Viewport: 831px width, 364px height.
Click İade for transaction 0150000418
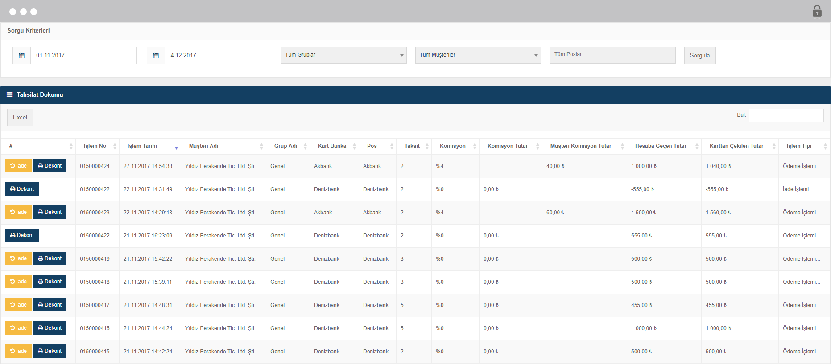18,282
